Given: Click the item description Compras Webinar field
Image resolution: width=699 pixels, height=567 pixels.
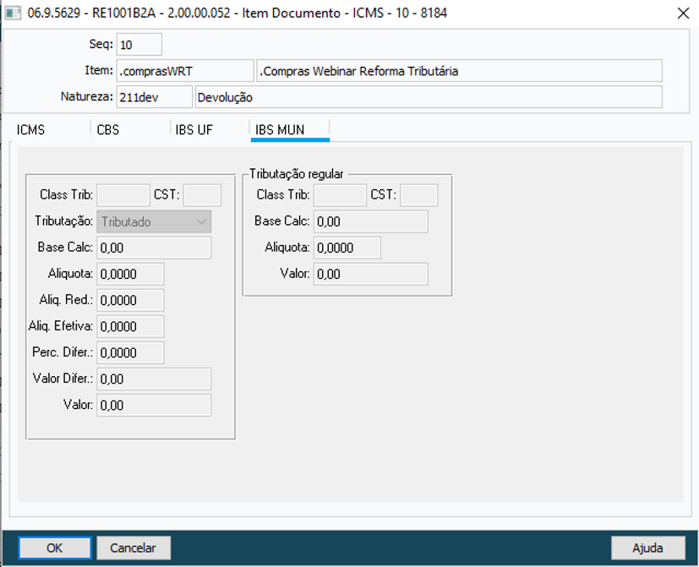Looking at the screenshot, I should click(459, 71).
